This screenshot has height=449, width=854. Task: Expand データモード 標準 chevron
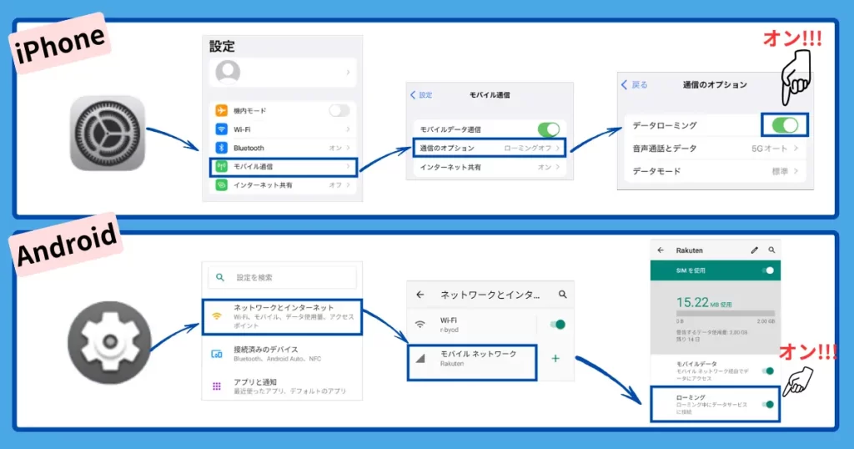point(796,171)
